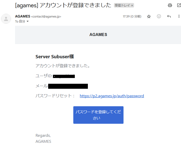Open the three-dot more options menu

(179, 16)
